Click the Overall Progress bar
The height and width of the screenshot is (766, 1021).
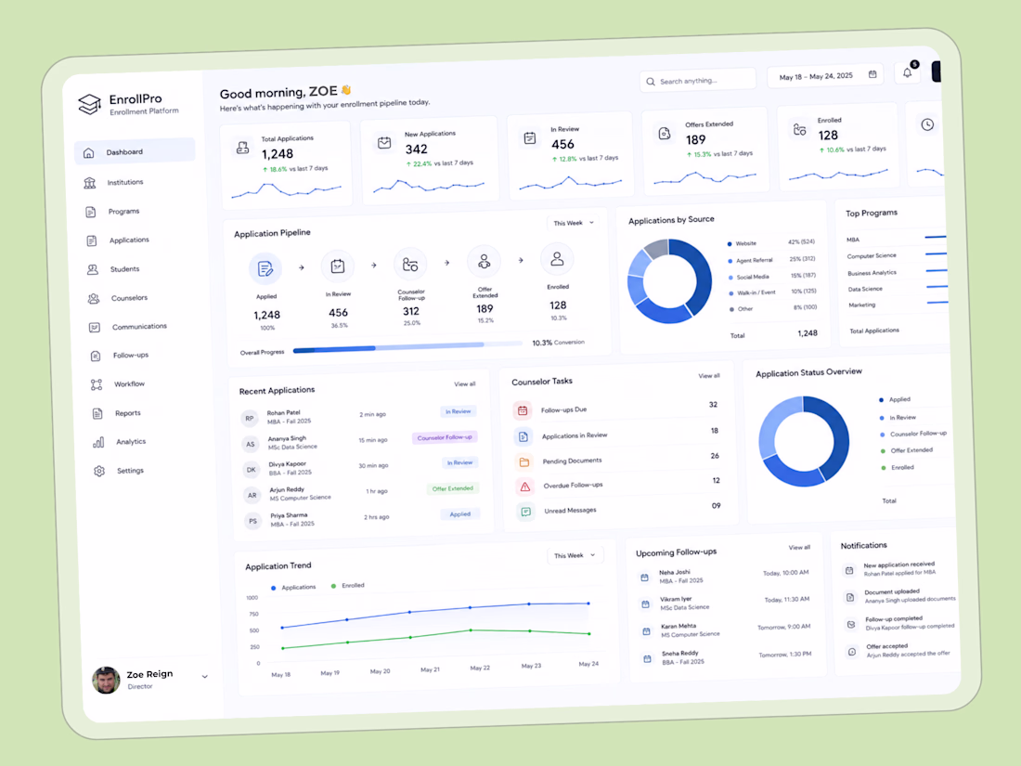407,346
